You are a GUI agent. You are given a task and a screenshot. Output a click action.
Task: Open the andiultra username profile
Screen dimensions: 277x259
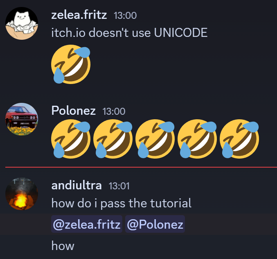click(x=77, y=186)
